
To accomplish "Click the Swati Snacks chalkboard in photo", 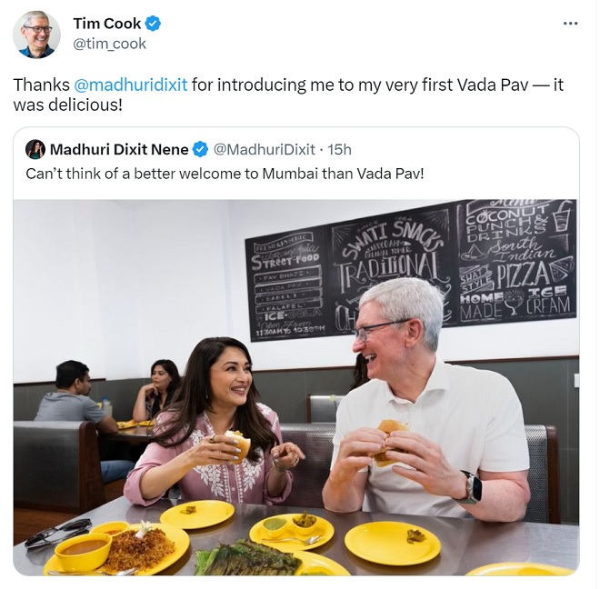I will tap(388, 268).
